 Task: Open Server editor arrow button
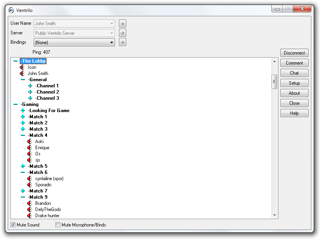coord(122,33)
